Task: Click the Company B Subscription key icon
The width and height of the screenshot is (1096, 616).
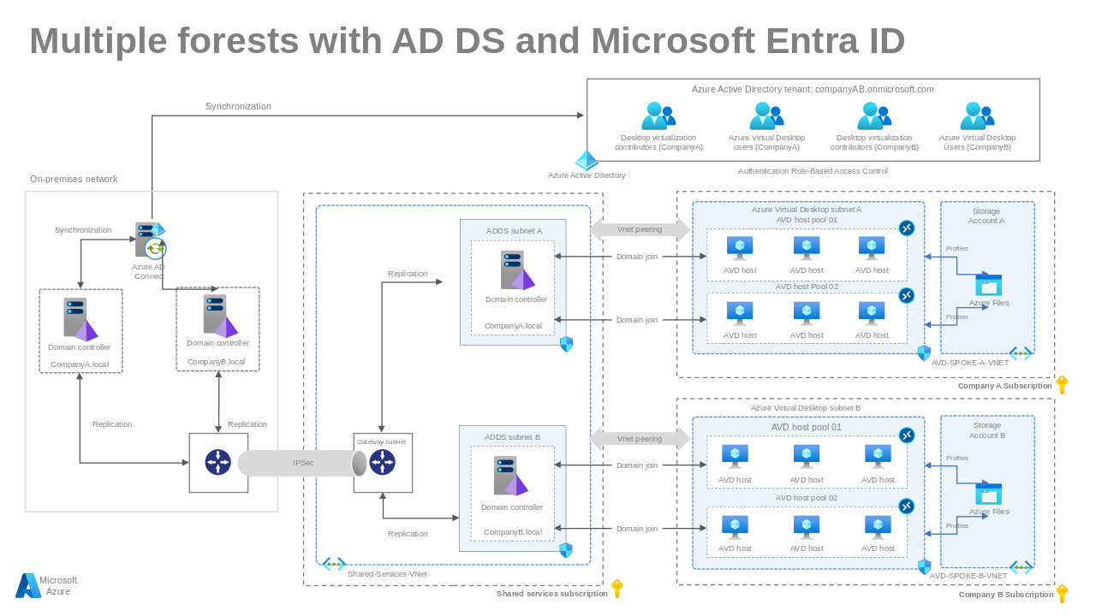Action: [1062, 594]
